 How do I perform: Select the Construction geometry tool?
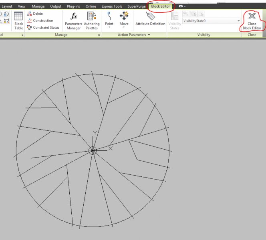click(30, 20)
